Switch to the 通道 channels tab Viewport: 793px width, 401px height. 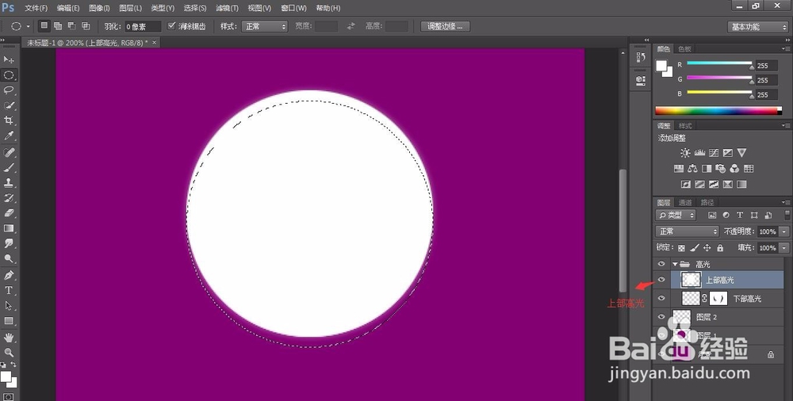[685, 202]
